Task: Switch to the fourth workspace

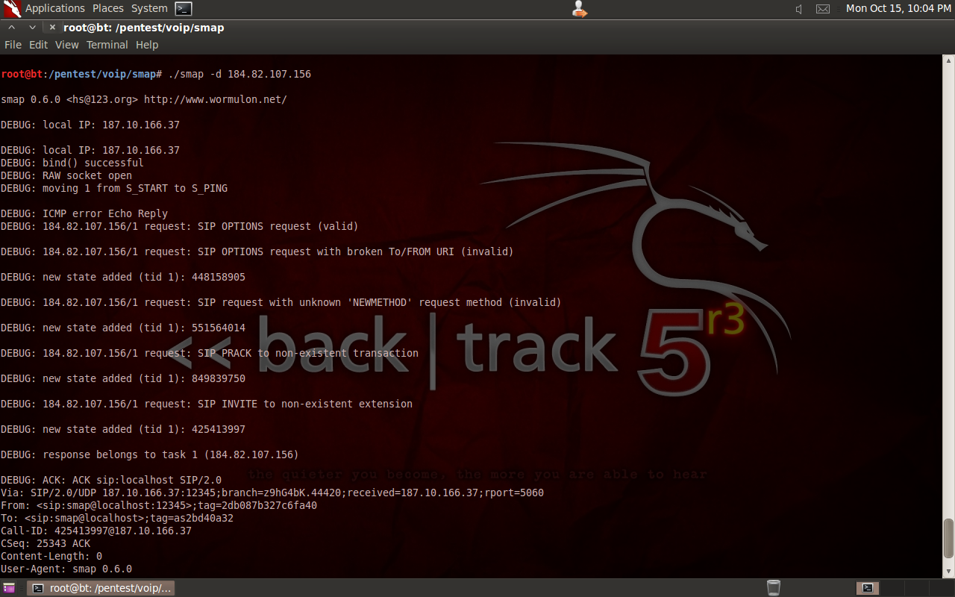Action: pos(941,588)
